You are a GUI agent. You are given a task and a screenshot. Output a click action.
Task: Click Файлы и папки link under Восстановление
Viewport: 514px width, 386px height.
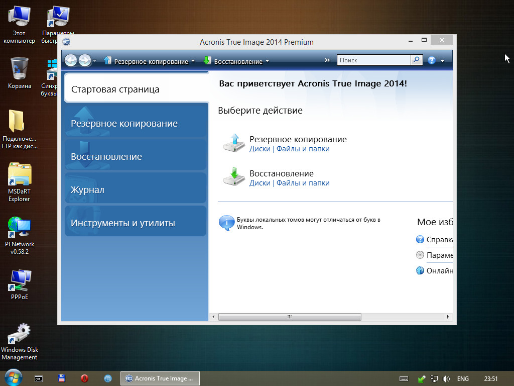(303, 183)
